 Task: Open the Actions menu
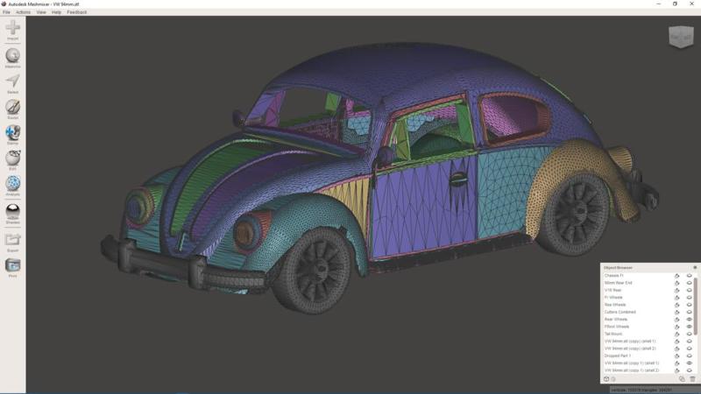[x=23, y=12]
